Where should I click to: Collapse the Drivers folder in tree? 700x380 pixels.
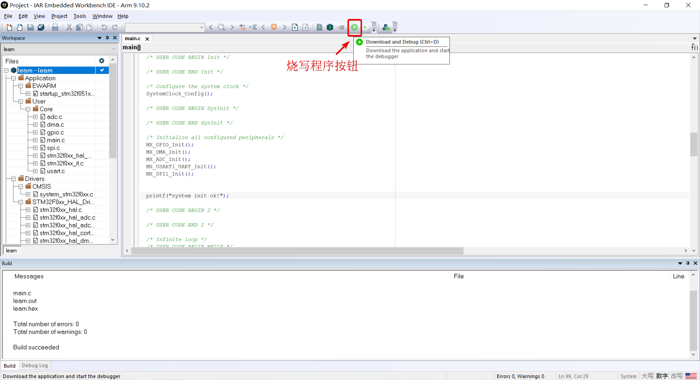13,179
